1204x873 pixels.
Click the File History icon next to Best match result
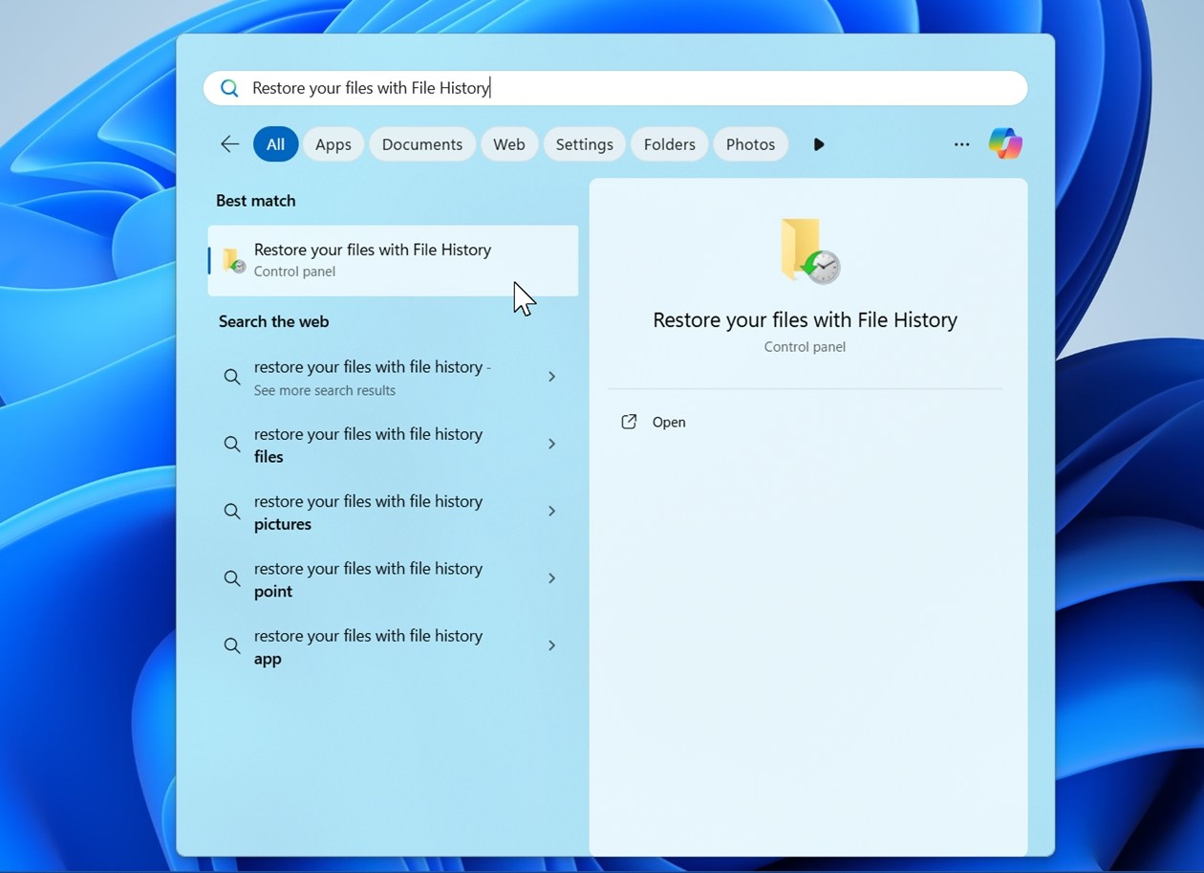pyautogui.click(x=232, y=259)
